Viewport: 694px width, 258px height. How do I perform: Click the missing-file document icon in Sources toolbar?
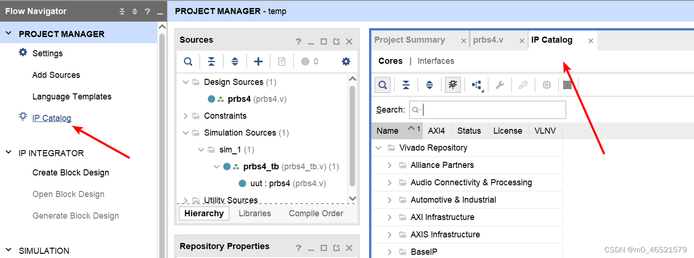[282, 61]
